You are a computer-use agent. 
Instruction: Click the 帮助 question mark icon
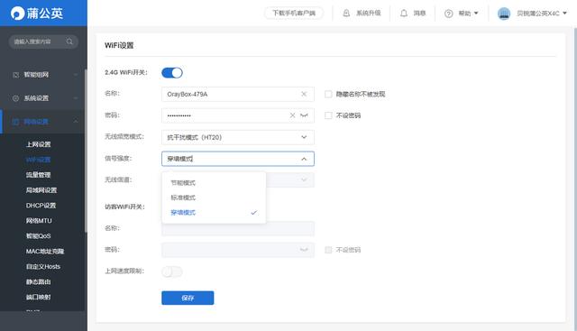click(x=449, y=14)
